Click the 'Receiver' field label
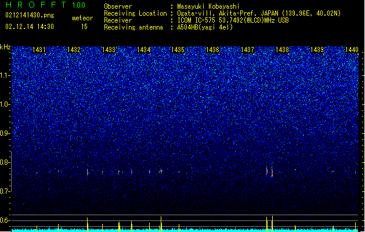 (118, 20)
